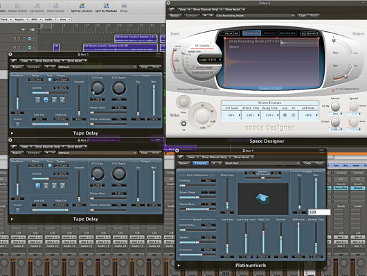This screenshot has width=367, height=276.
Task: Toggle Freeze button in Aux 1 Tape Delay
Action: (x=17, y=124)
